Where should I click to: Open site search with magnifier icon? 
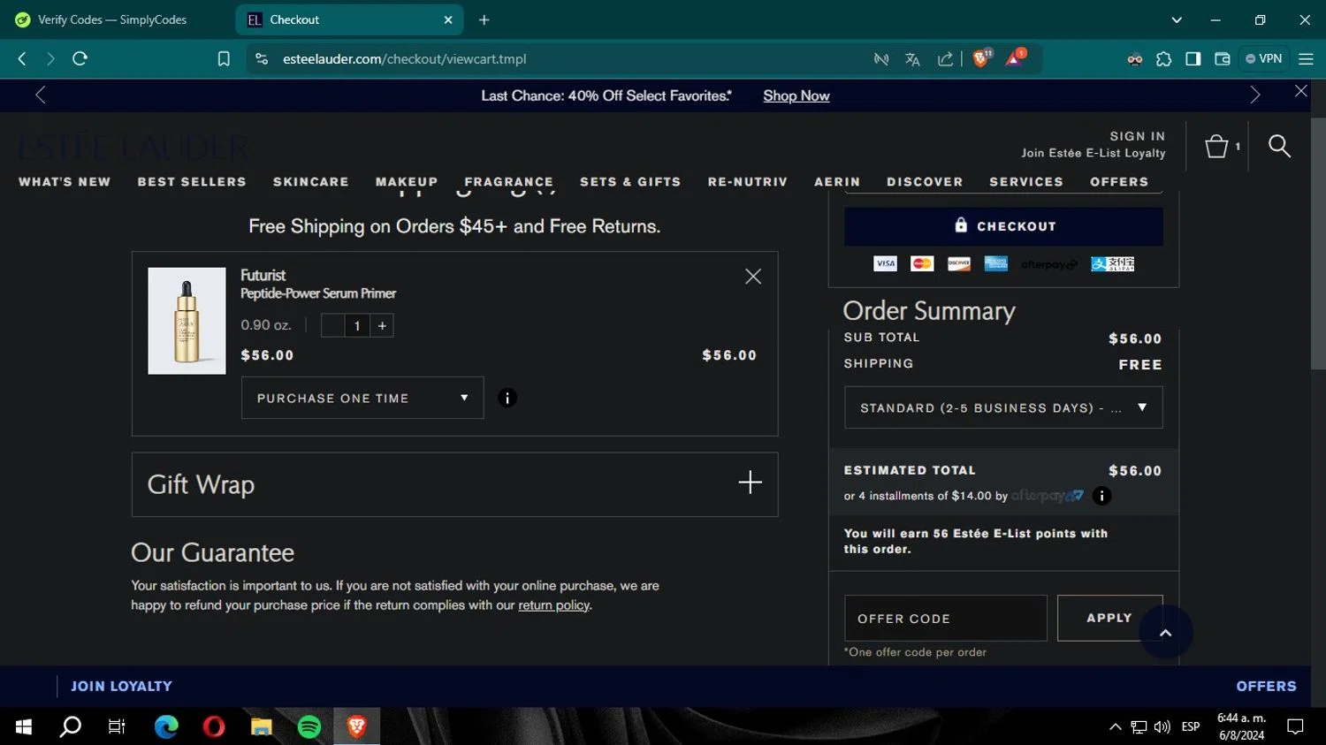(1279, 146)
